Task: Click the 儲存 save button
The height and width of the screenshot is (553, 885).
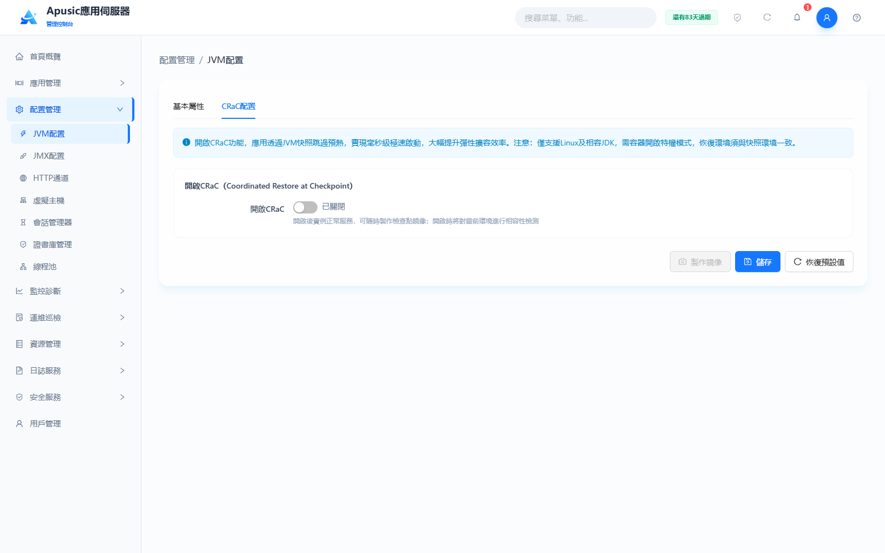Action: [x=758, y=262]
